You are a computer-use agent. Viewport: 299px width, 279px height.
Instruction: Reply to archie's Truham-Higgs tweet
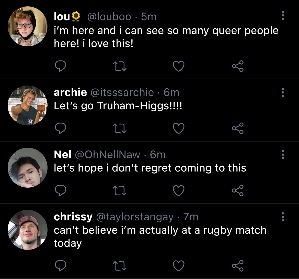tap(61, 128)
